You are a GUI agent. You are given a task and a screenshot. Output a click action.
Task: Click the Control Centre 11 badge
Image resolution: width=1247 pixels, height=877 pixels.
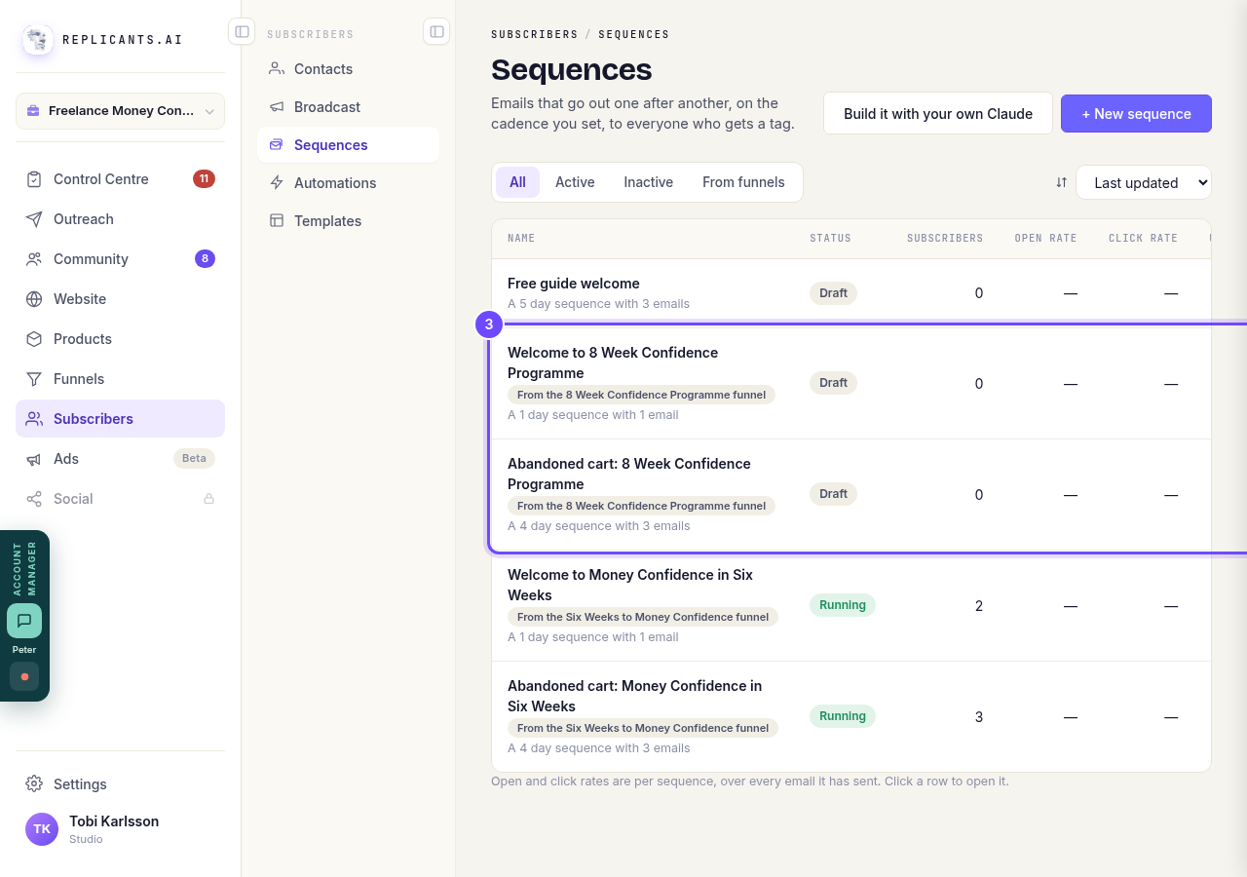click(204, 178)
